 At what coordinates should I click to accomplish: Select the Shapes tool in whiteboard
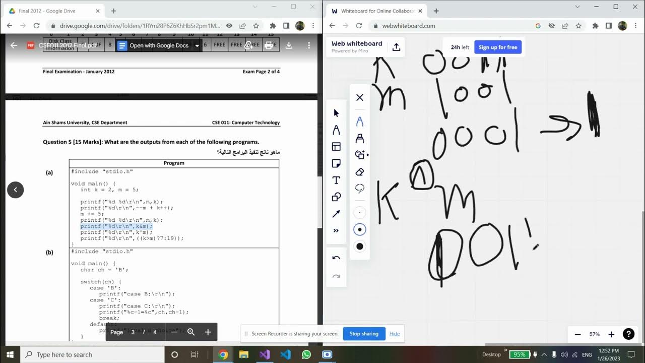pos(336,197)
